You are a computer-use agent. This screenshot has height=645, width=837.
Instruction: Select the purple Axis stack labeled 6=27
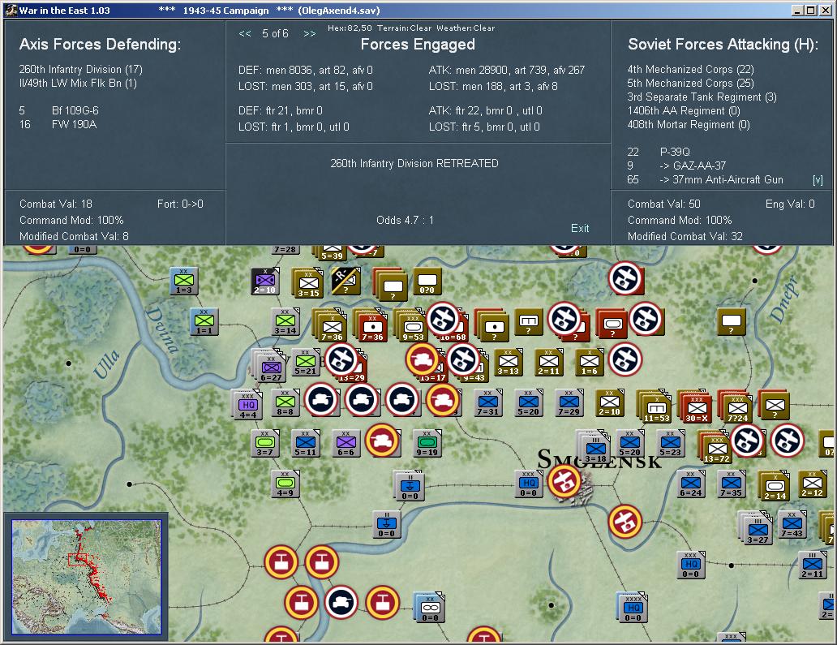tap(269, 367)
